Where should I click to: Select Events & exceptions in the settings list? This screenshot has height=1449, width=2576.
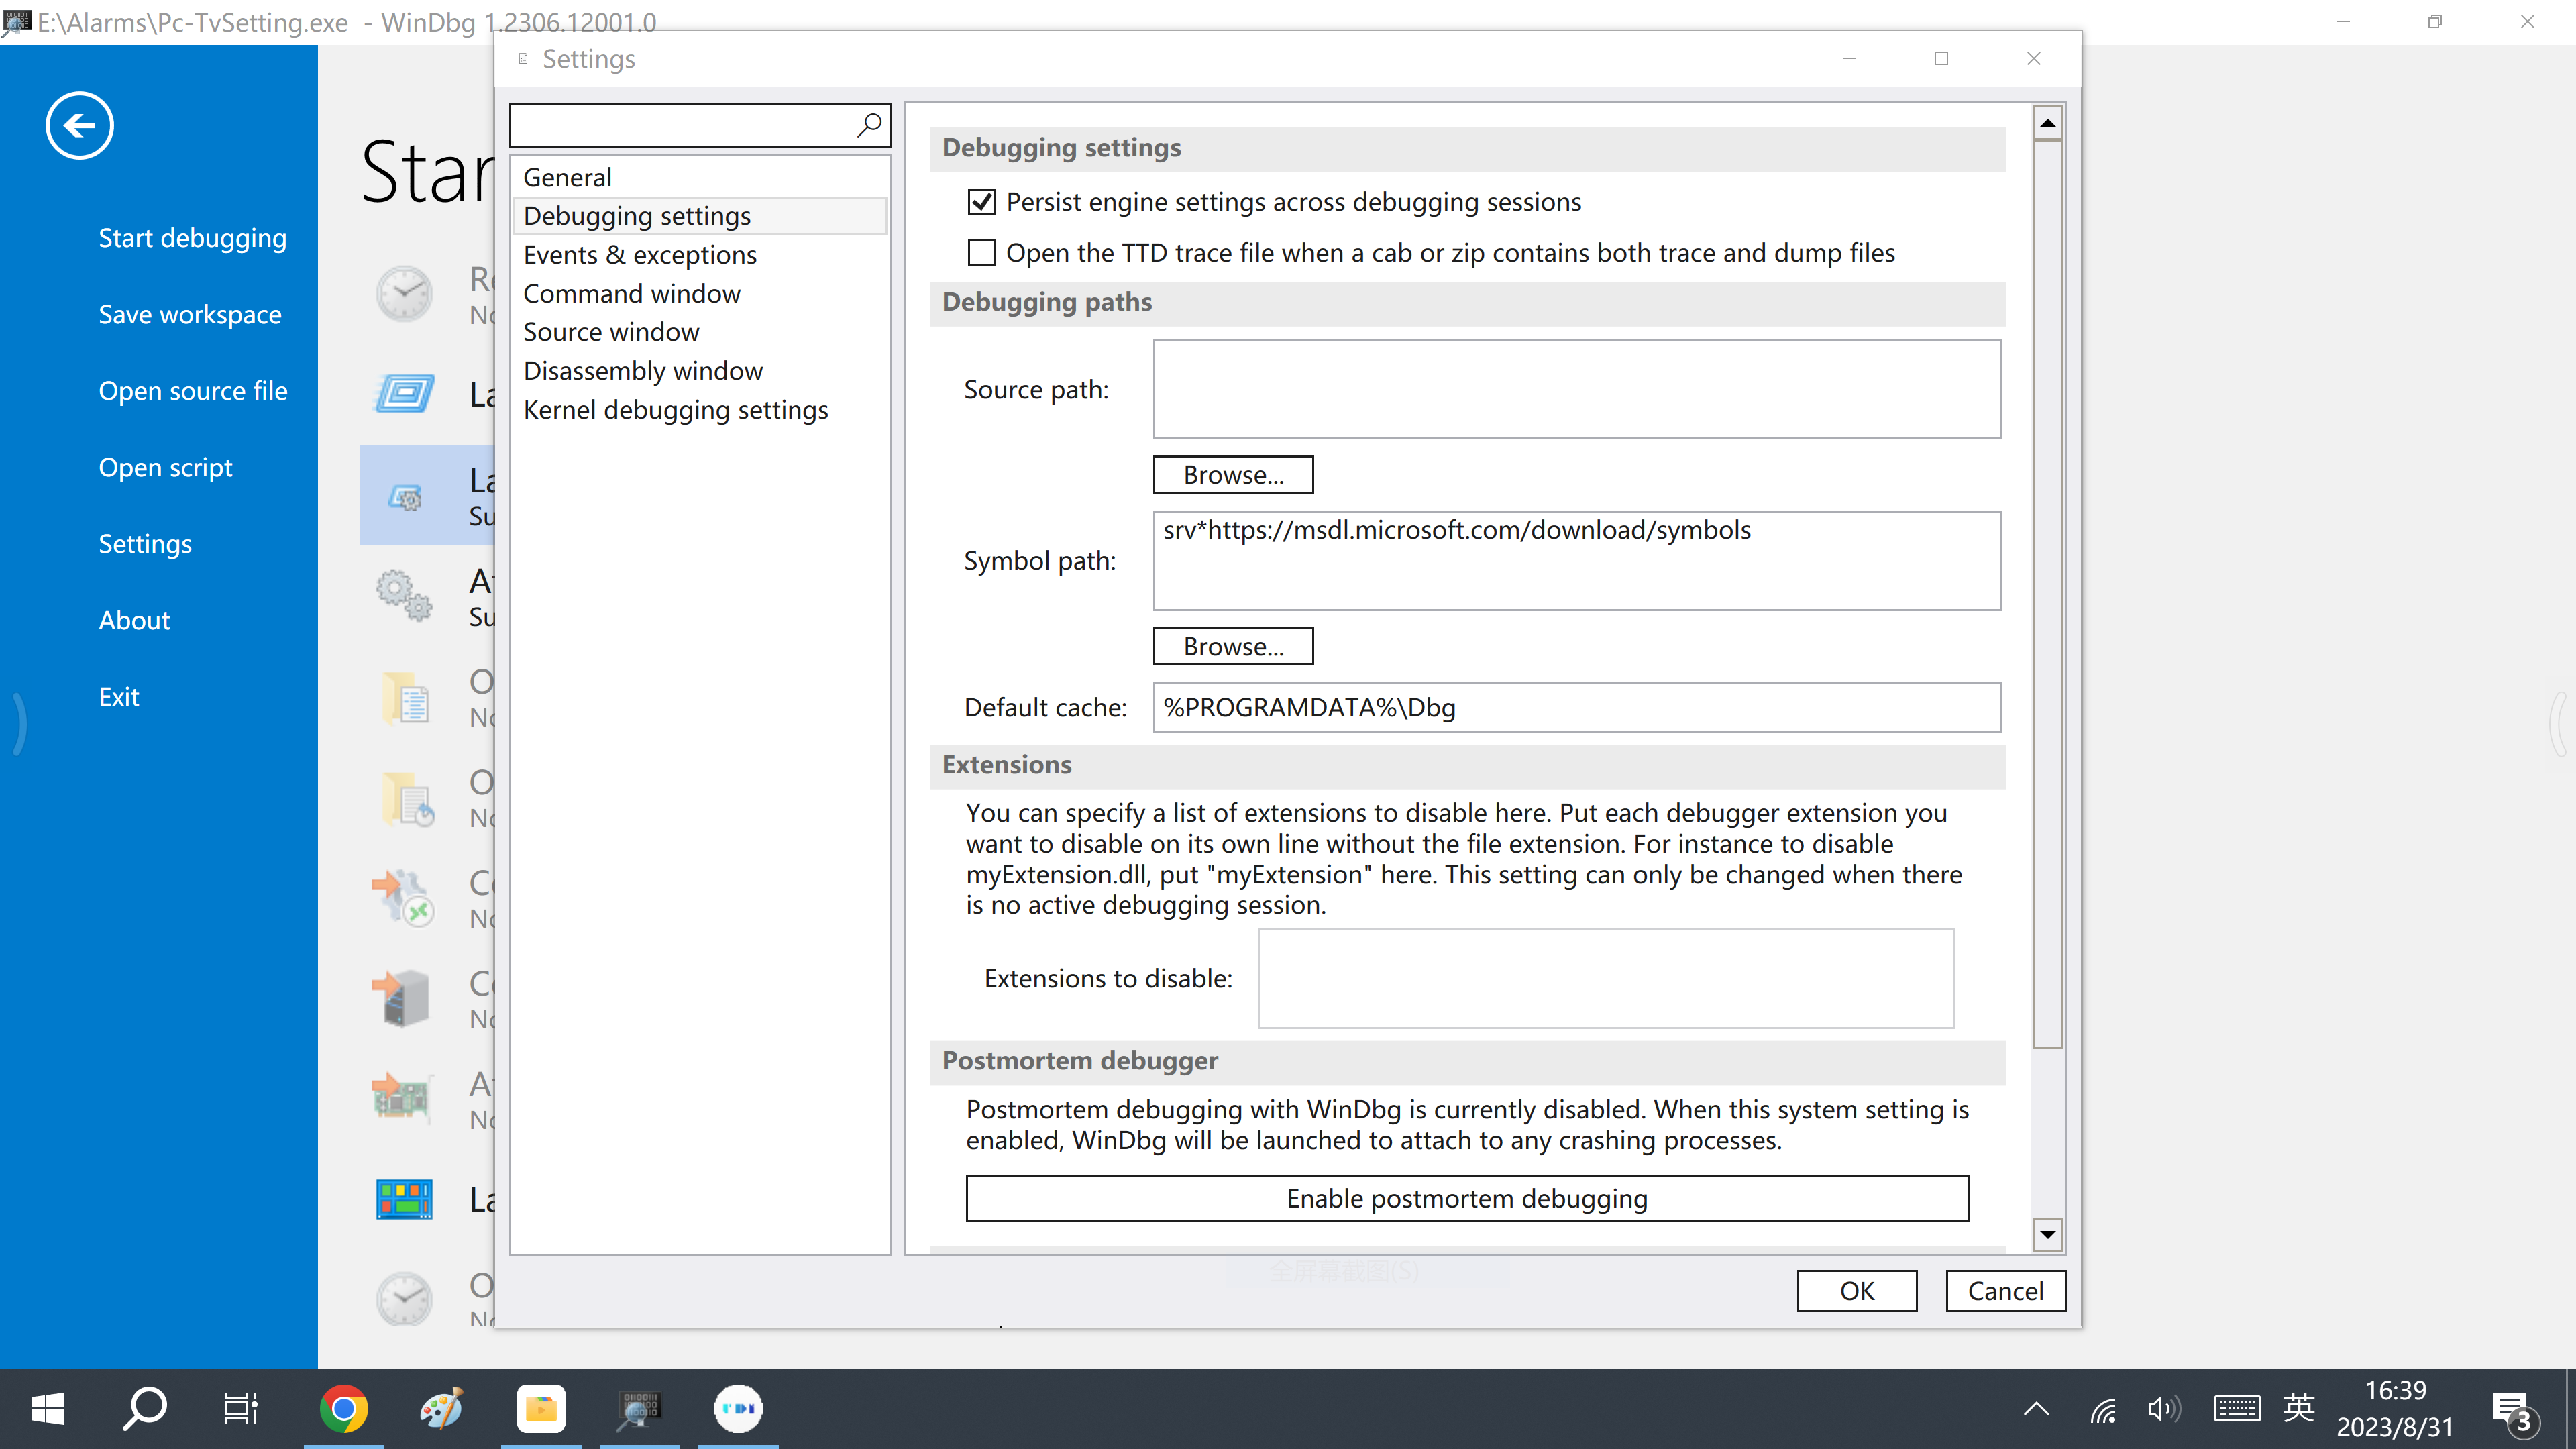tap(640, 255)
